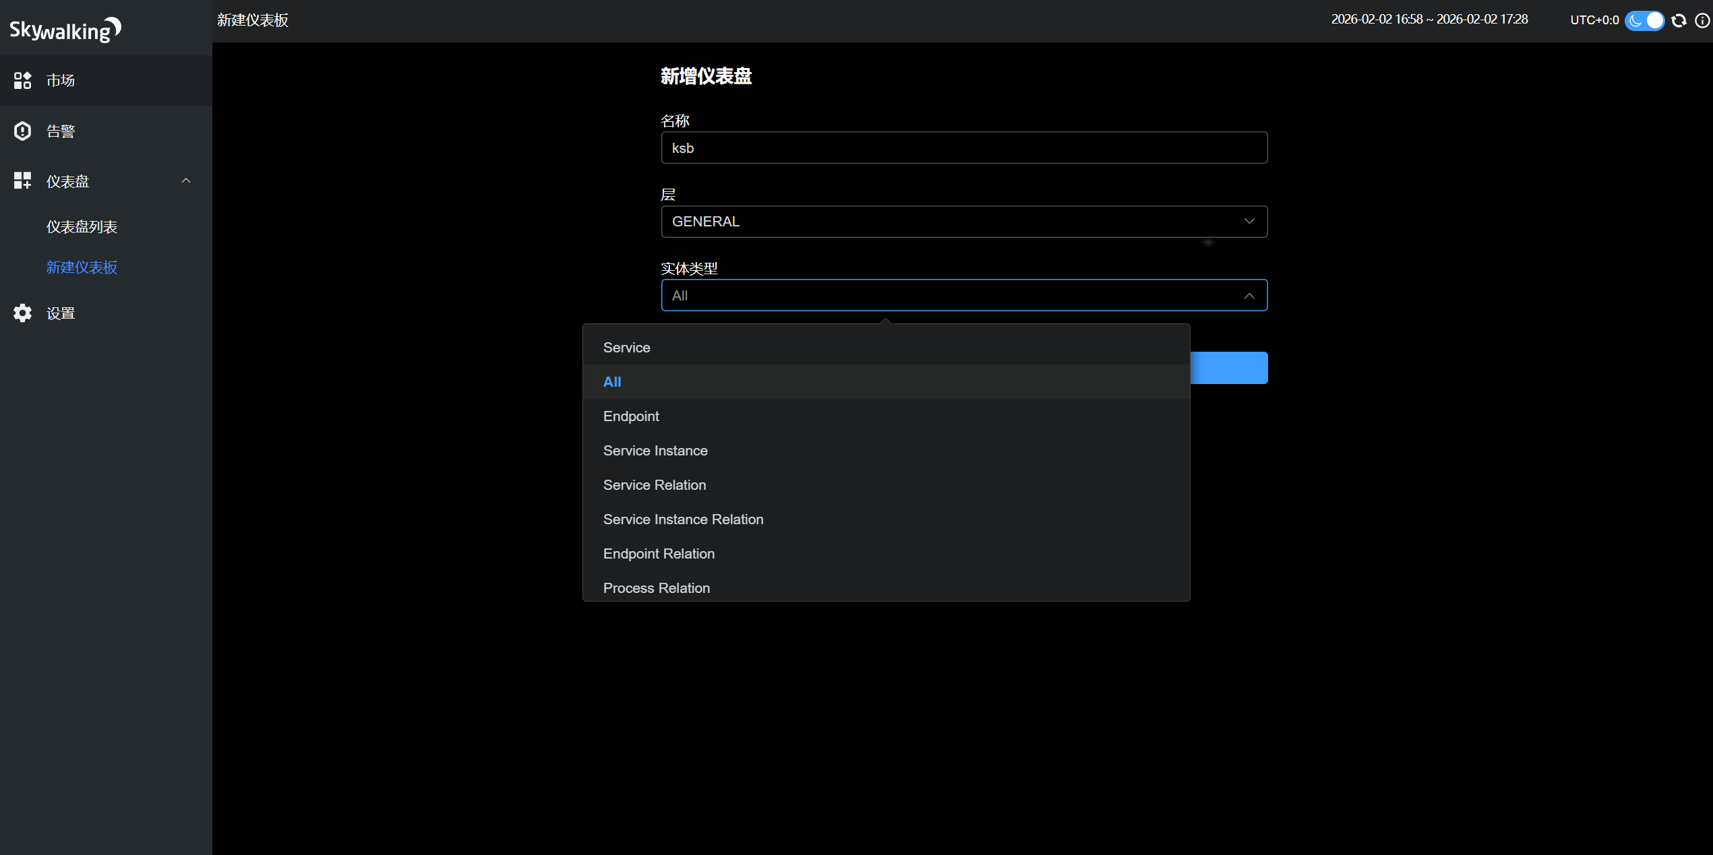Choose Endpoint option in dropdown list
This screenshot has height=855, width=1713.
[x=631, y=416]
